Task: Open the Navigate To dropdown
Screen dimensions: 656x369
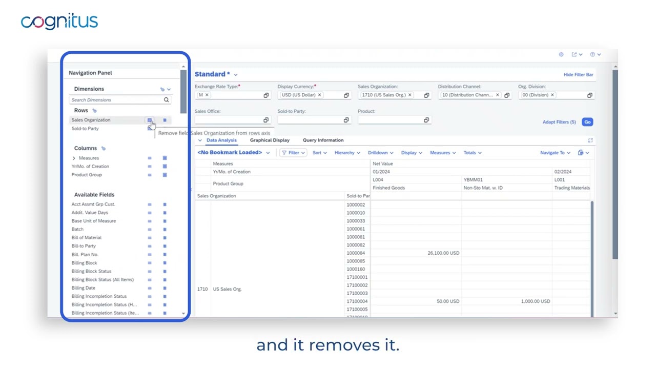Action: click(556, 153)
